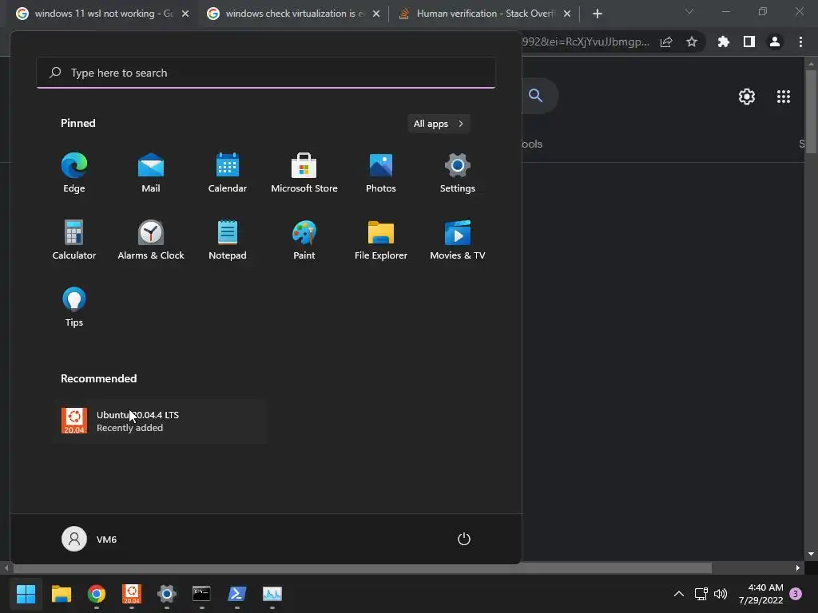Open the Google apps grid

[784, 97]
